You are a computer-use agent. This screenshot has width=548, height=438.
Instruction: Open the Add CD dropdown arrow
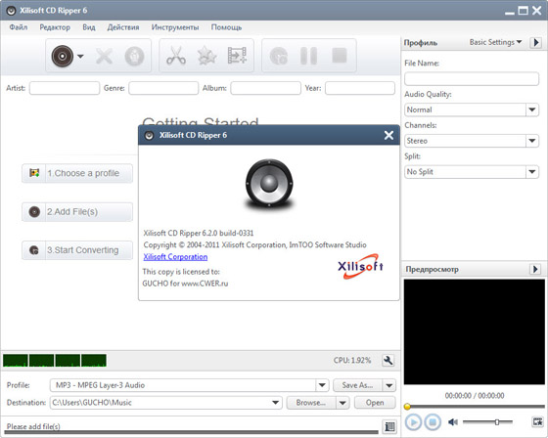pos(80,56)
